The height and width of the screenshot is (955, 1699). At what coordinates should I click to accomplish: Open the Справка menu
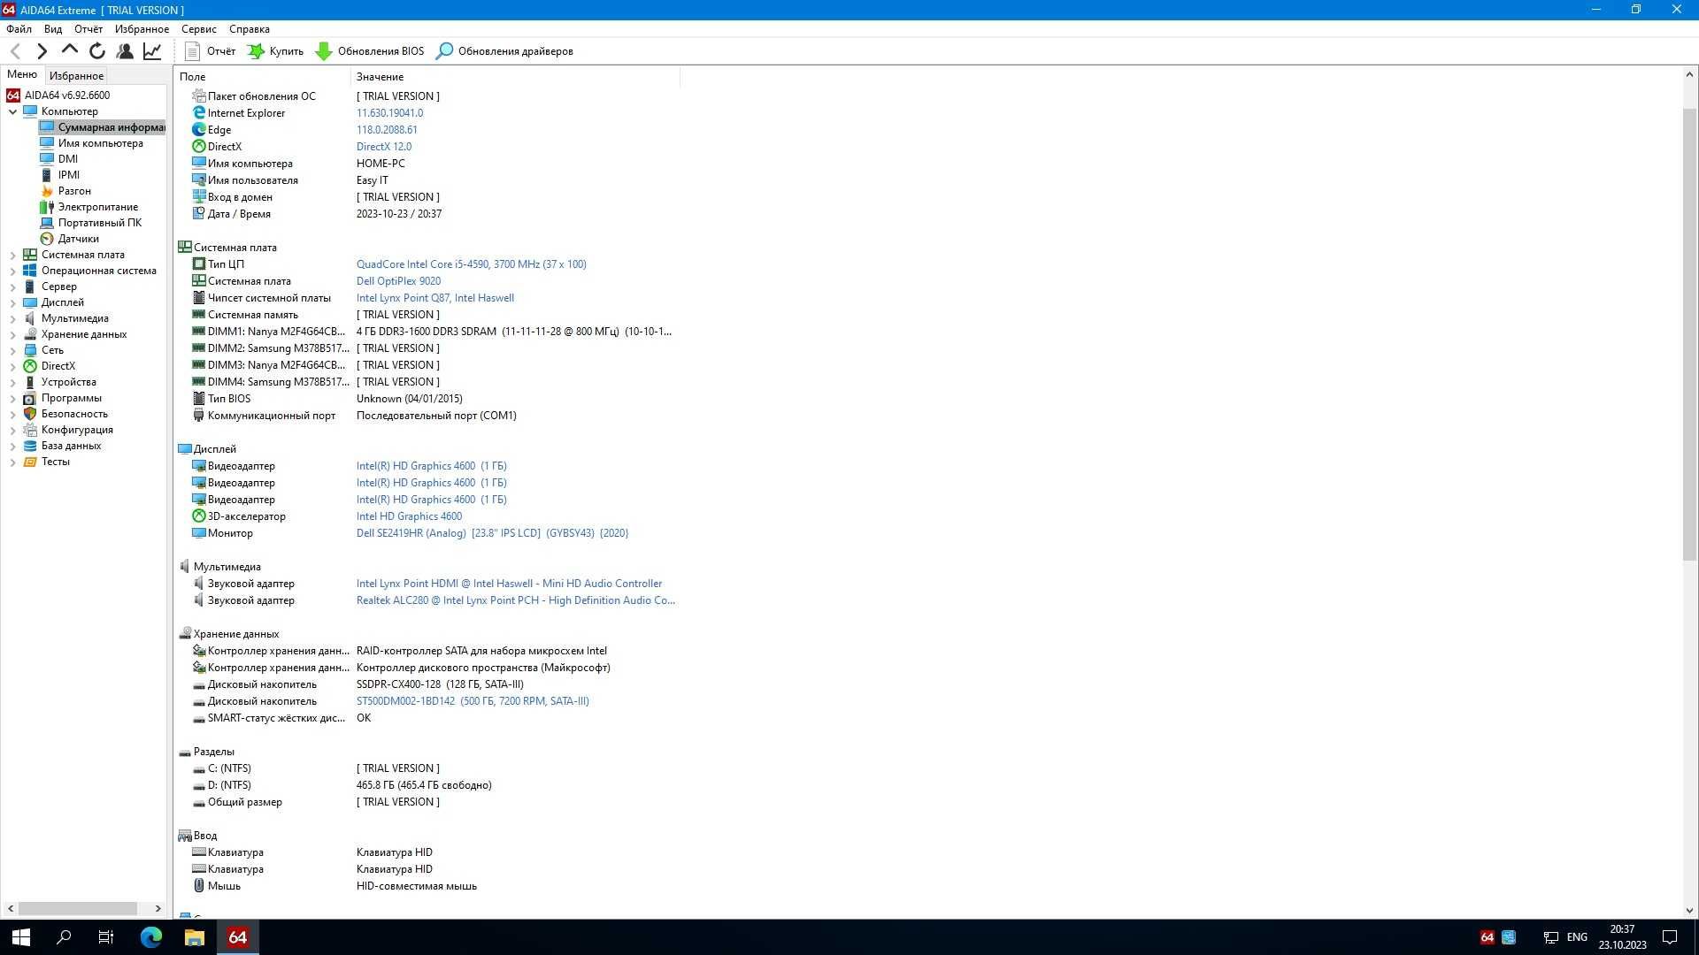[x=250, y=29]
